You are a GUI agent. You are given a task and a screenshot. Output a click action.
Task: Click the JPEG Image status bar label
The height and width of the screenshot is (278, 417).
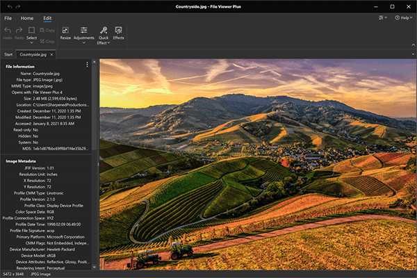[x=41, y=274]
